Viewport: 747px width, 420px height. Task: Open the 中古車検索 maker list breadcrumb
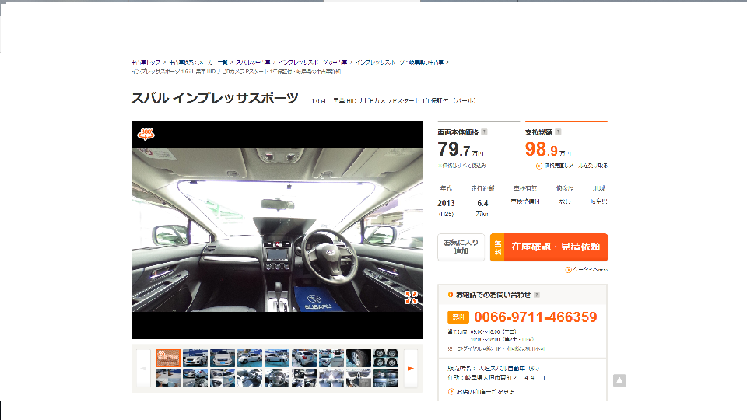click(x=198, y=62)
